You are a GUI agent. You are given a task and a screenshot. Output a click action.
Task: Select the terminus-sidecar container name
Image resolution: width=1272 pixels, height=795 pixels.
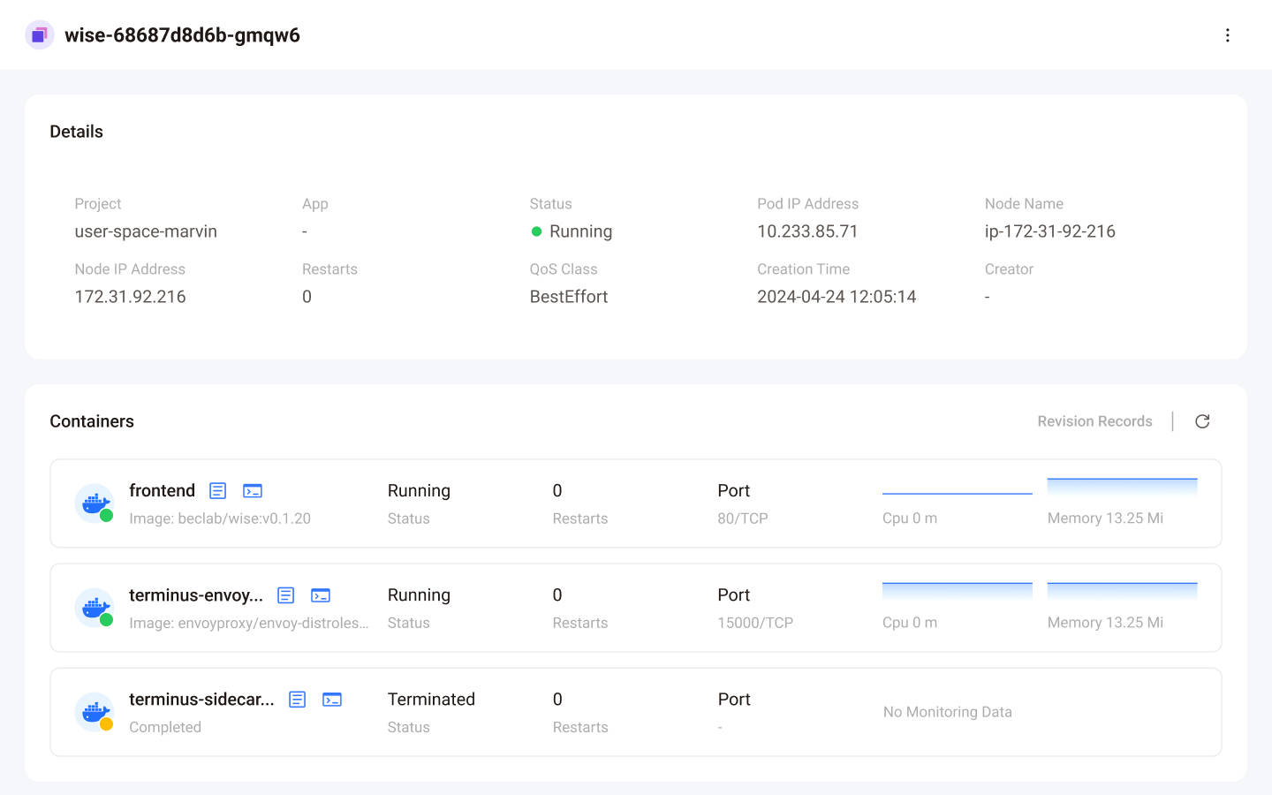tap(201, 700)
